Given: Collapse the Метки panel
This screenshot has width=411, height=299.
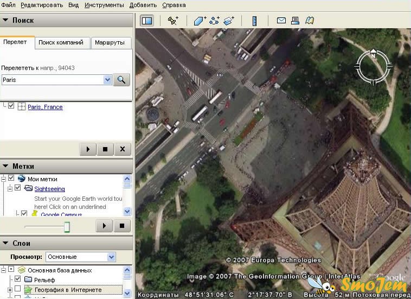Looking at the screenshot, I should click(5, 166).
